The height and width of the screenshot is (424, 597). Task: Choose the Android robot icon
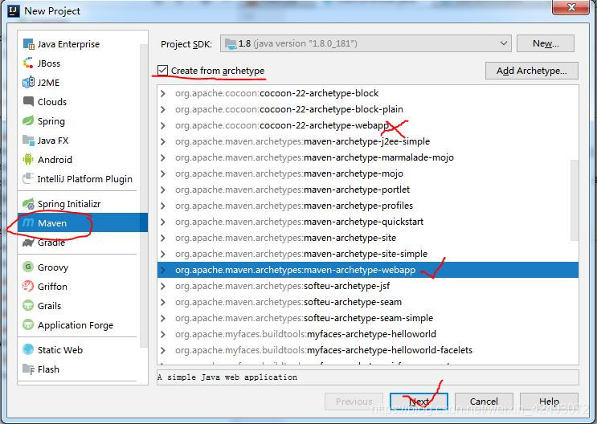click(28, 159)
